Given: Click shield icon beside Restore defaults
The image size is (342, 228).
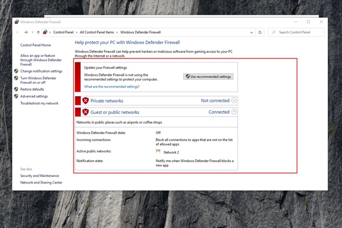Looking at the screenshot, I should (16, 89).
